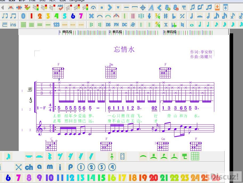Click the boxed X symbol in bottom toolbar
Viewport: 243px width, 183px height.
pyautogui.click(x=122, y=156)
